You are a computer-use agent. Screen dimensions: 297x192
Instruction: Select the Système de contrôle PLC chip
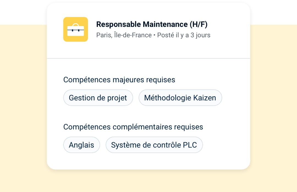point(154,145)
